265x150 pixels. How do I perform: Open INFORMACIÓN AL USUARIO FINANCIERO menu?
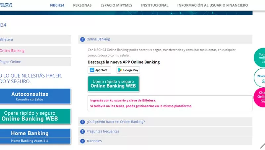212,5
